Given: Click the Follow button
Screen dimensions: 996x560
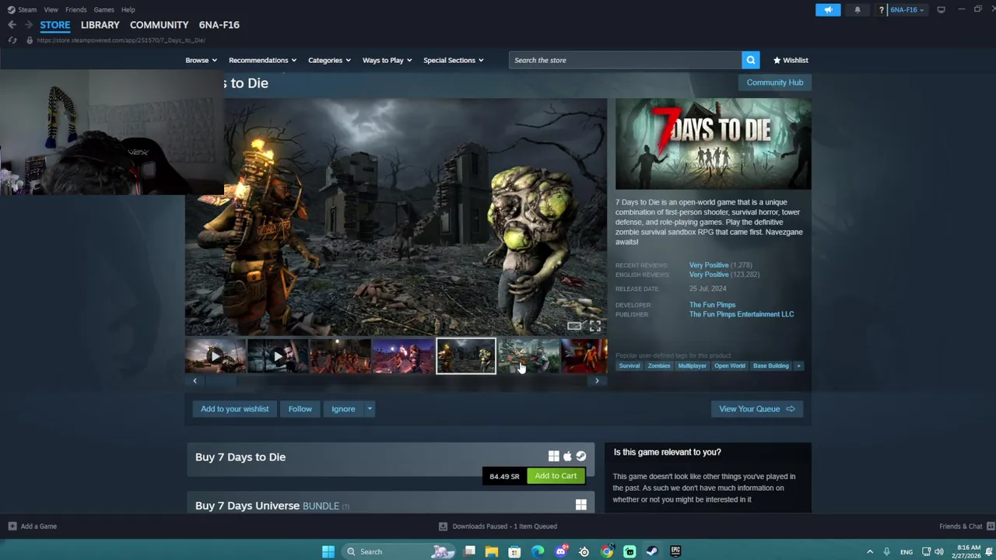Looking at the screenshot, I should (x=300, y=409).
